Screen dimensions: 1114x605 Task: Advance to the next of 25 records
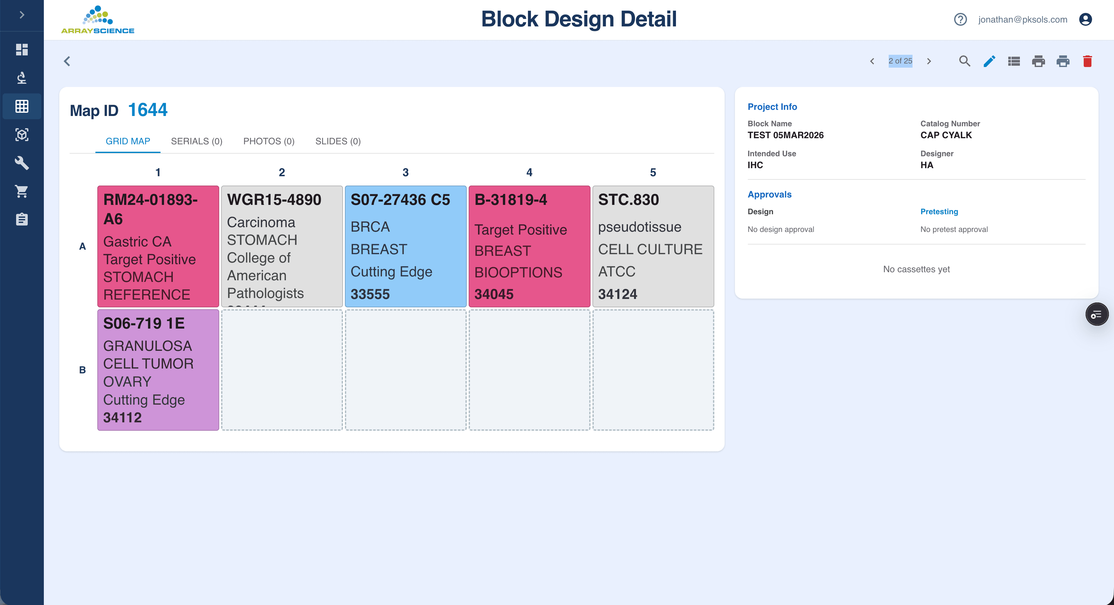click(929, 61)
